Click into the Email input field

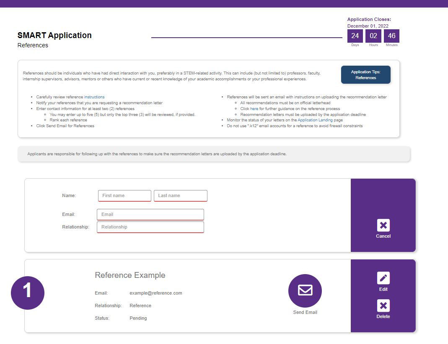pos(150,215)
